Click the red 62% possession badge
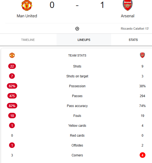Image resolution: width=152 pixels, height=163 pixels. 12,86
